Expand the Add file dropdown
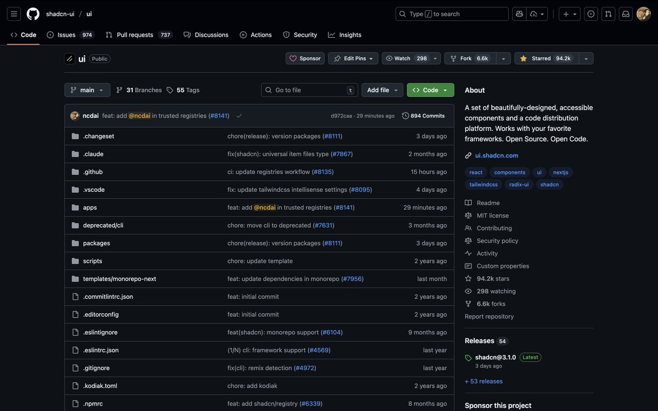 click(x=382, y=90)
